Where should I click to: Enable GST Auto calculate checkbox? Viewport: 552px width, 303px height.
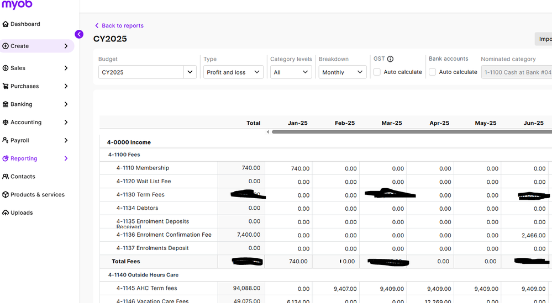377,72
